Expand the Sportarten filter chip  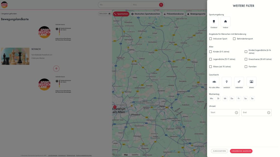(x=121, y=14)
